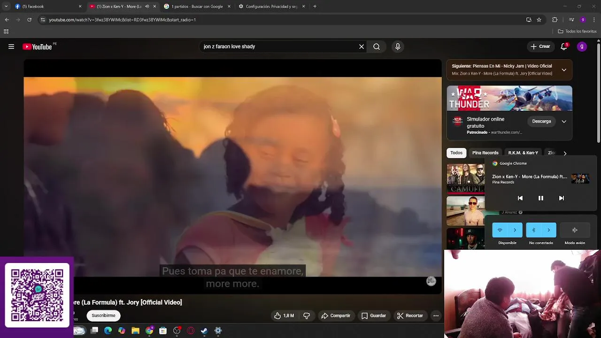Open Microsoft Store from taskbar

[x=163, y=330]
